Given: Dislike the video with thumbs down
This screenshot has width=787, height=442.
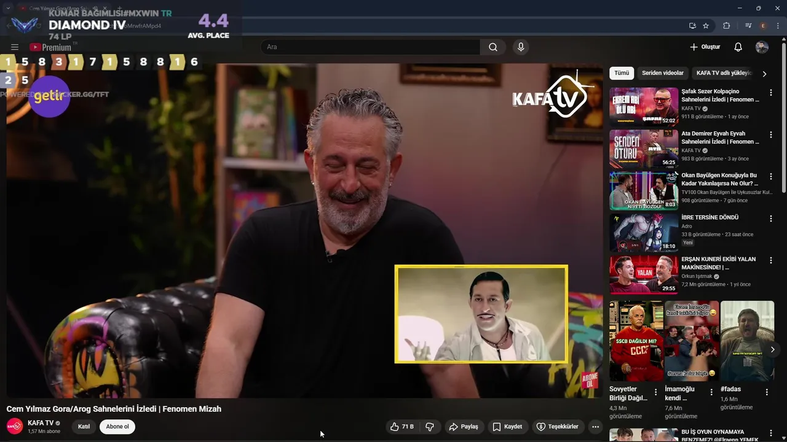Looking at the screenshot, I should (x=430, y=427).
